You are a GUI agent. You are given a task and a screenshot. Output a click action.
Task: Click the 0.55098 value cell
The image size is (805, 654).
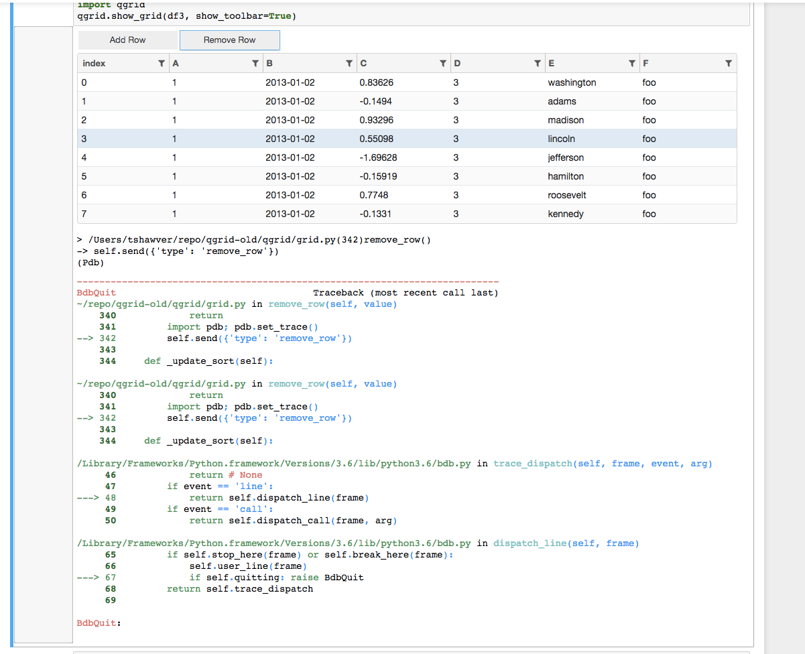(x=377, y=139)
